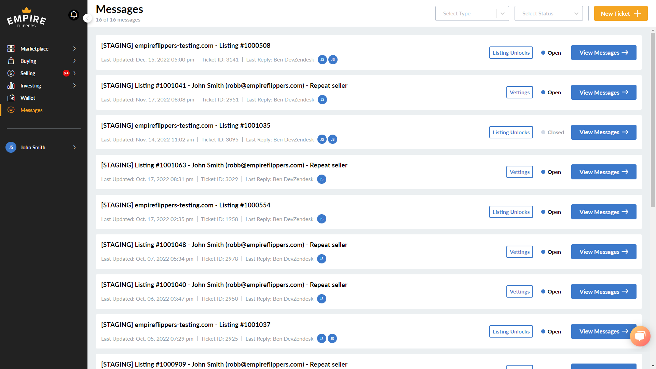
Task: Click Vettings tag on ticket 2950
Action: (520, 291)
